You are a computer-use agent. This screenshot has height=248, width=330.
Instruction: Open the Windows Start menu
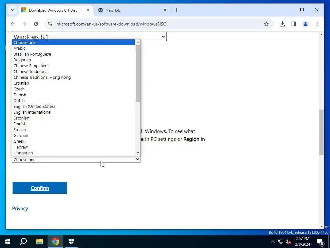coord(8,242)
